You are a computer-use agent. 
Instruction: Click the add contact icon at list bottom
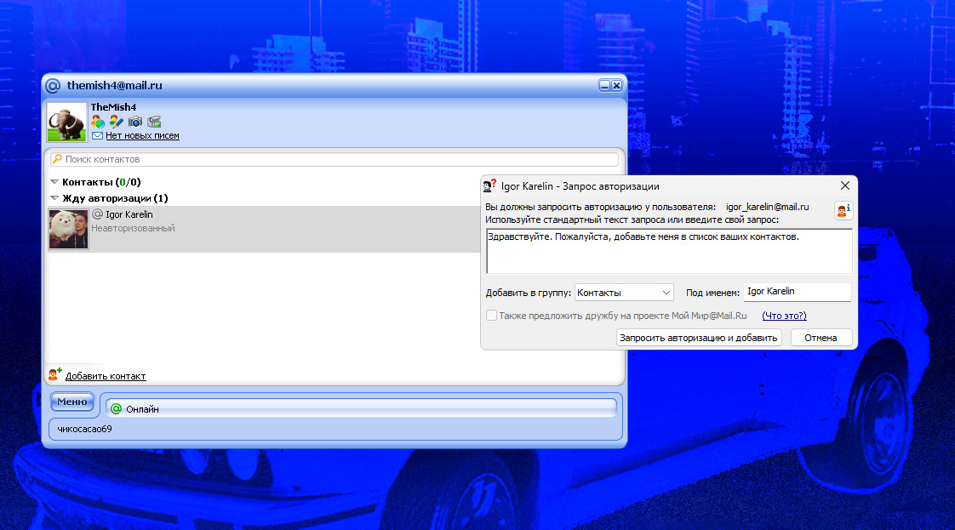[55, 375]
